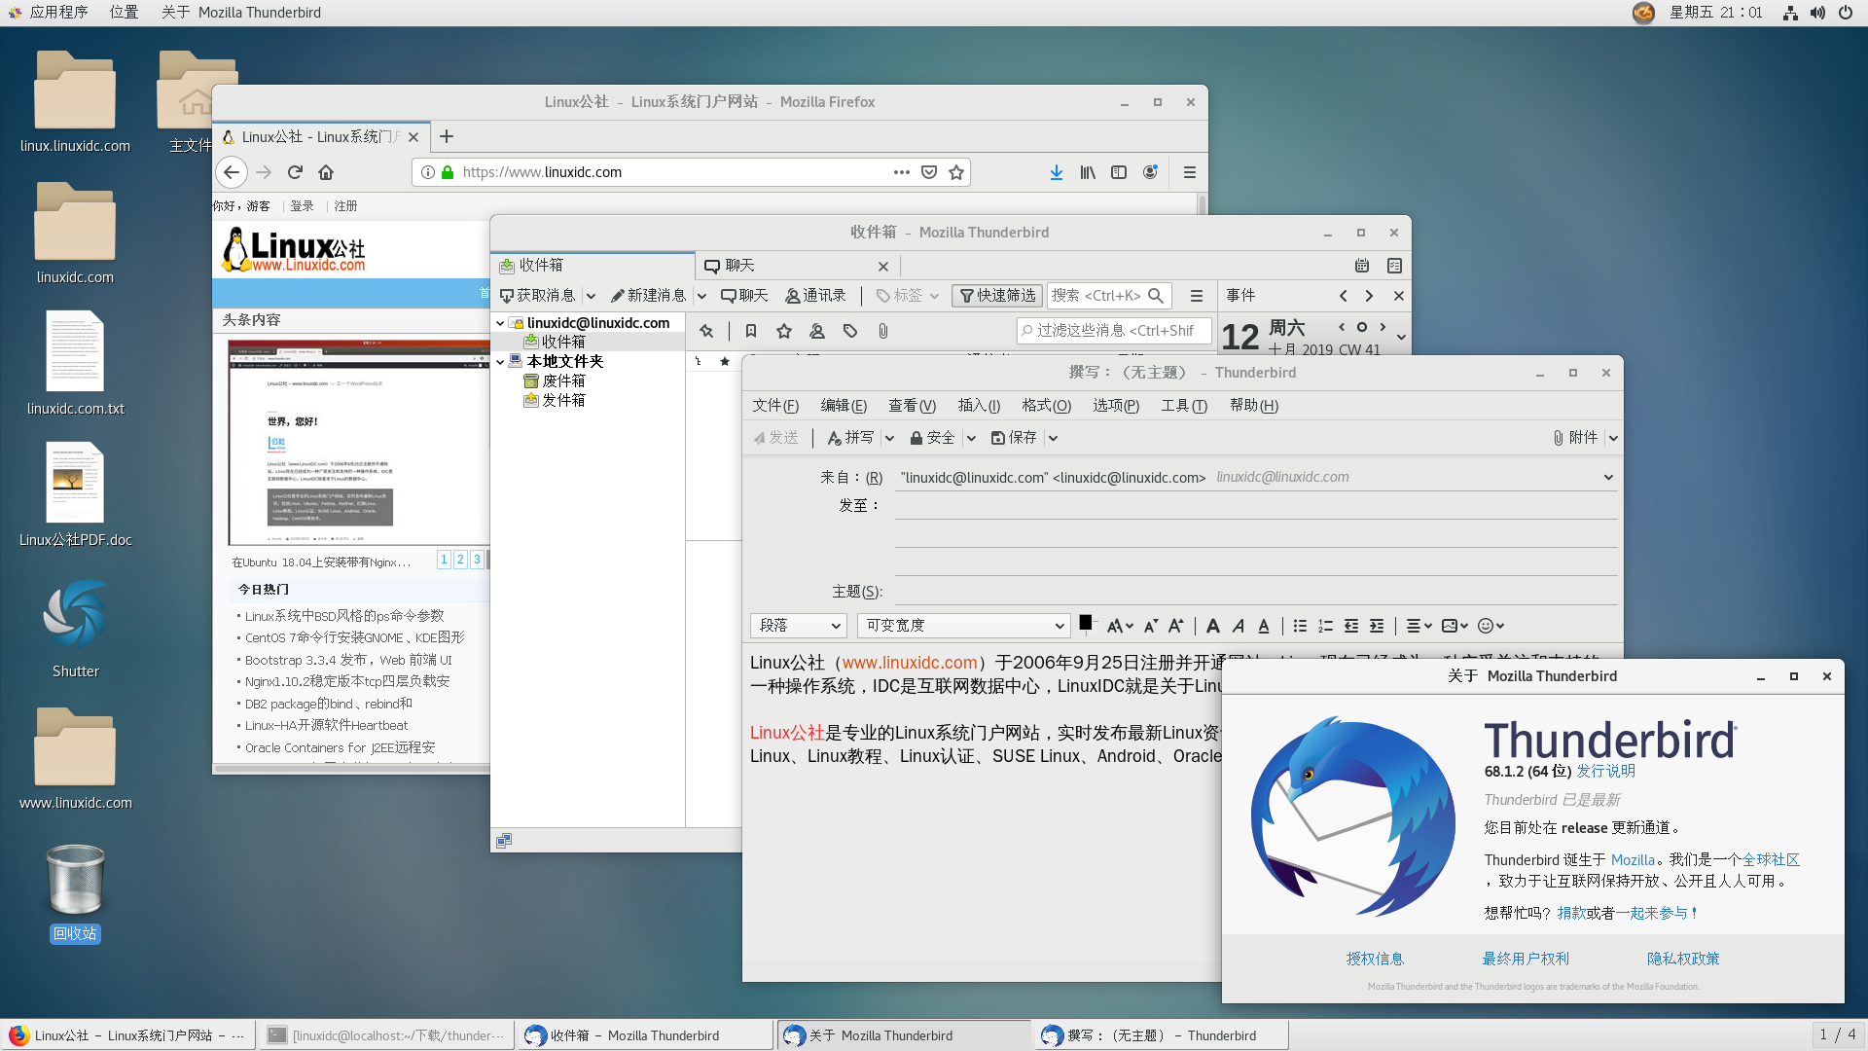Click the black text color swatch
The height and width of the screenshot is (1051, 1868).
tap(1086, 623)
